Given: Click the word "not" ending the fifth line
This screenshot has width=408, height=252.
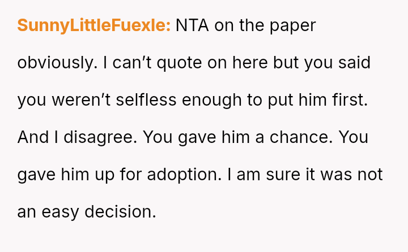Looking at the screenshot, I should pyautogui.click(x=369, y=175).
